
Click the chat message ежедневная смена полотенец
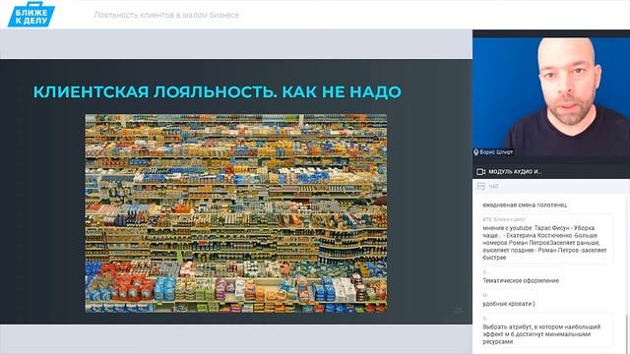525,205
